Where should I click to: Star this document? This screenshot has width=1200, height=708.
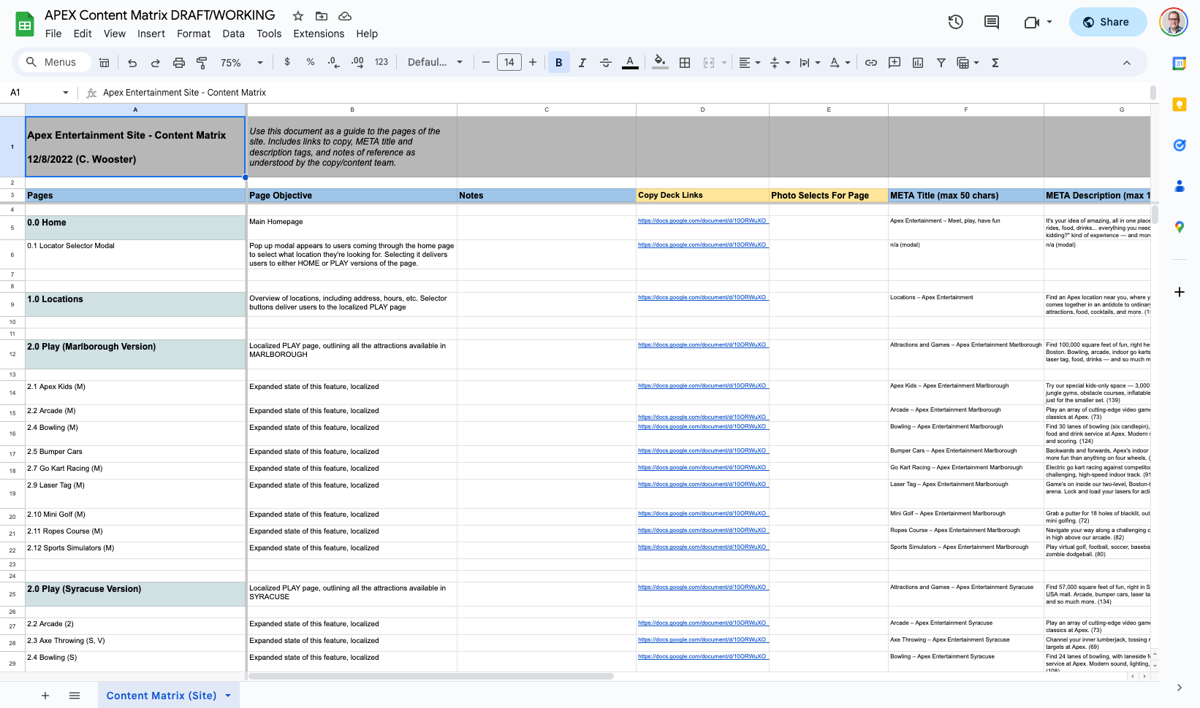click(x=298, y=16)
